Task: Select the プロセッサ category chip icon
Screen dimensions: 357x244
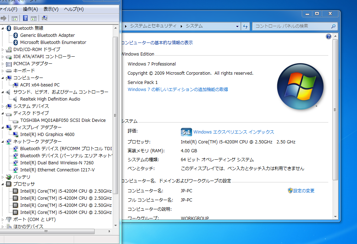Action: click(9, 184)
